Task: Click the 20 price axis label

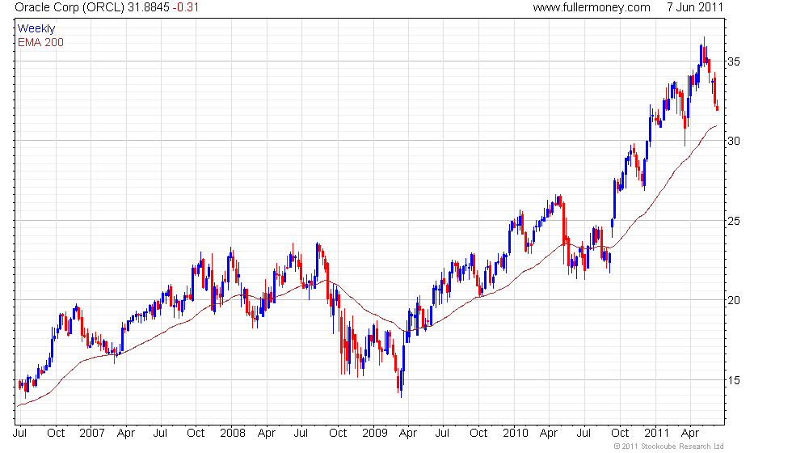Action: 734,300
